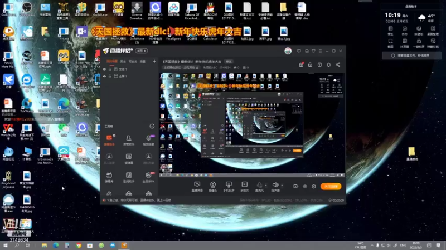This screenshot has width=446, height=250.
Task: Click the streaming app icon in taskbar
Action: 124,245
